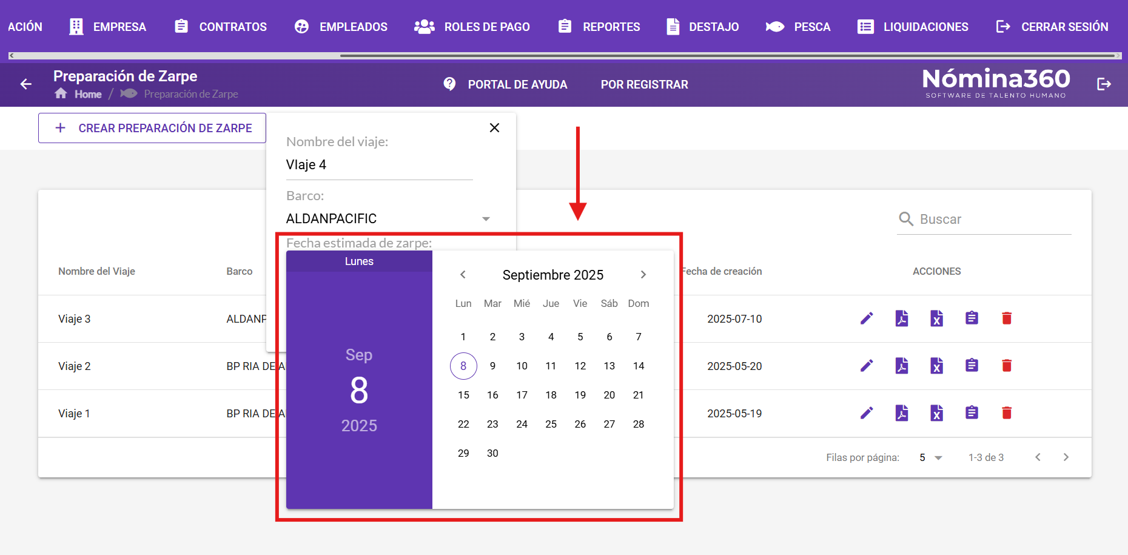Click CERRAR SESIÓN to log out
1128x555 pixels.
click(1052, 27)
